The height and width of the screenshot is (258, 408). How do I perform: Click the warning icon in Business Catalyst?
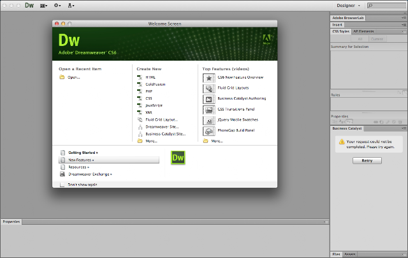(342, 142)
